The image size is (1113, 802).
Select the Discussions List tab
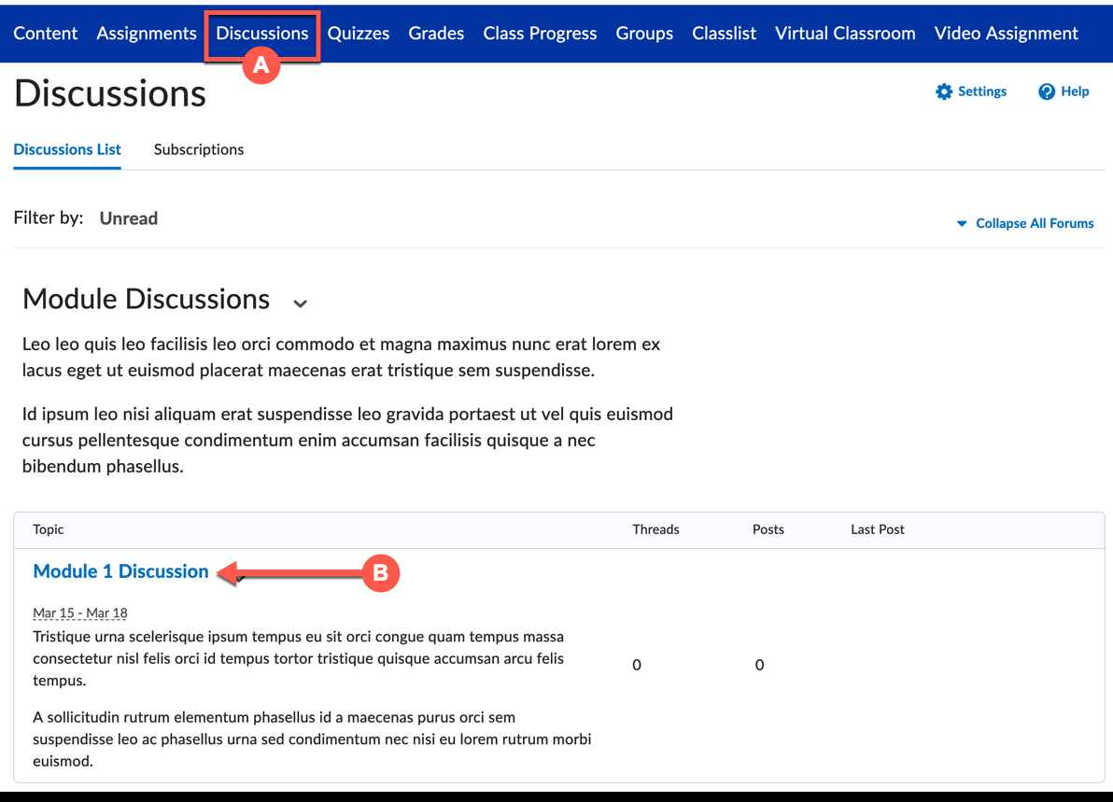click(67, 149)
